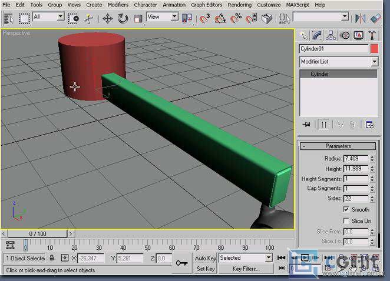Open the Utilities command panel
Image resolution: width=390 pixels, height=281 pixels.
pyautogui.click(x=372, y=35)
